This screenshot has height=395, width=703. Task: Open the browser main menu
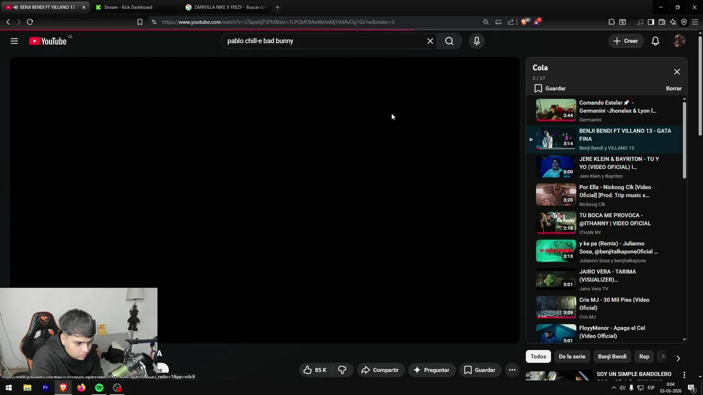(x=695, y=22)
